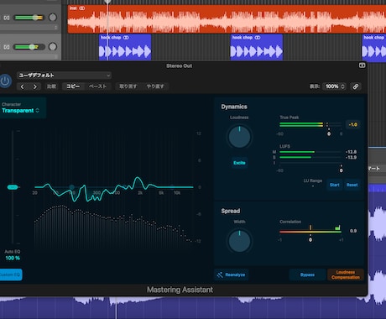Viewport: 386px width, 319px height.
Task: Click the playhead marker on the ruler
Action: tap(107, 2)
